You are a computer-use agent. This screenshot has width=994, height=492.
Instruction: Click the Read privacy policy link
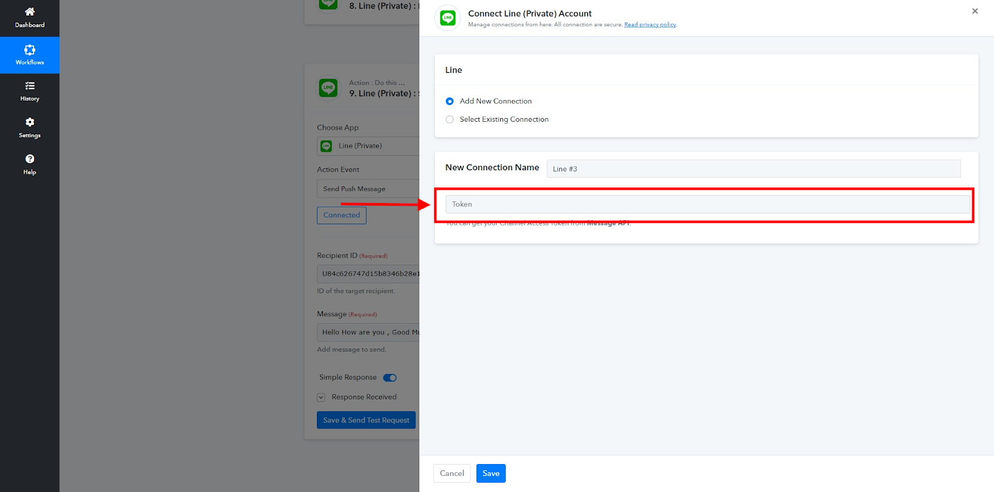coord(650,25)
